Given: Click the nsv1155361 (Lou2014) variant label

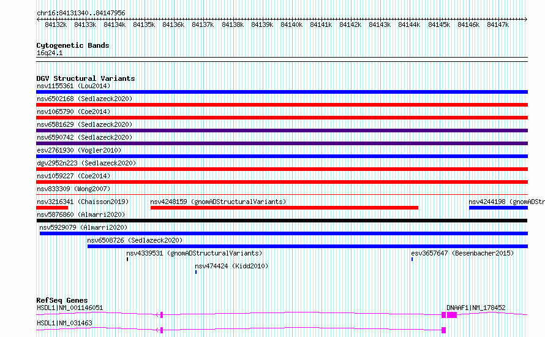Looking at the screenshot, I should pos(73,86).
